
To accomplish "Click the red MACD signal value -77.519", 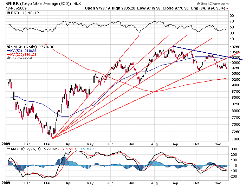I will 68,149.
